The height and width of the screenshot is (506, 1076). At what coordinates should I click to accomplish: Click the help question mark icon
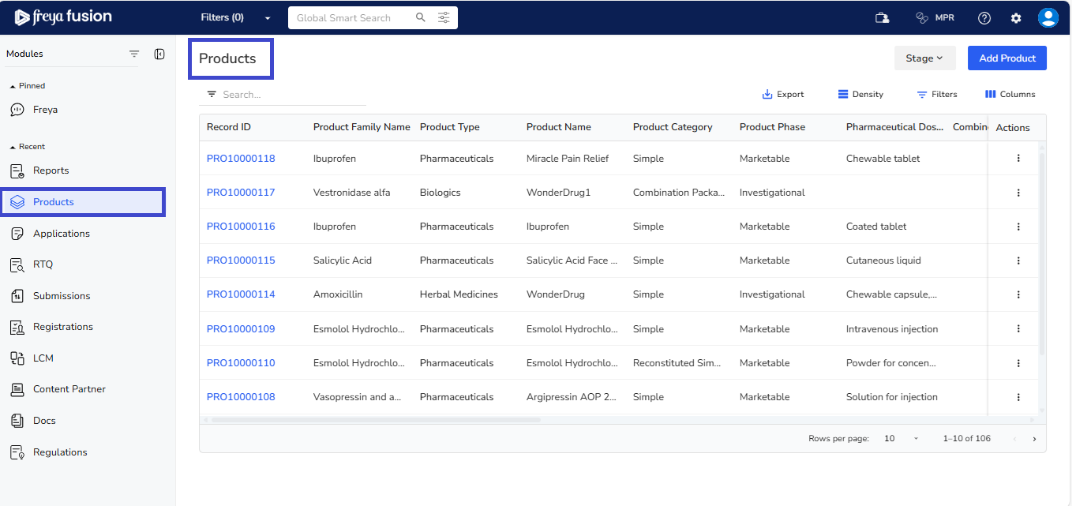point(984,18)
